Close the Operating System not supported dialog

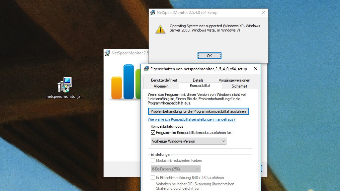[263, 13]
